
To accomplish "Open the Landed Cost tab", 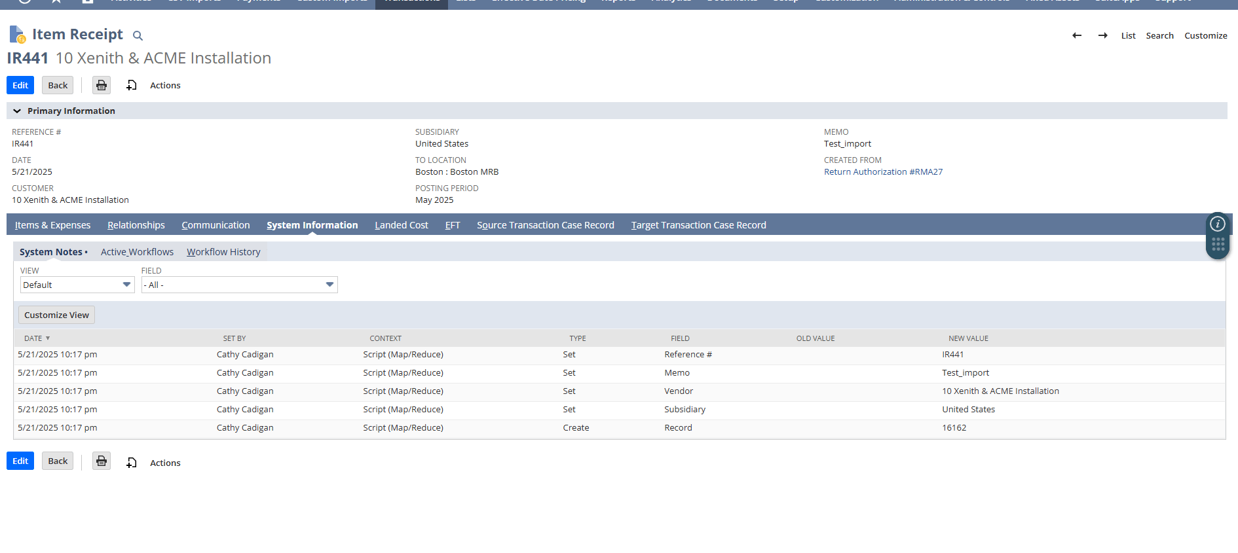I will pyautogui.click(x=401, y=225).
